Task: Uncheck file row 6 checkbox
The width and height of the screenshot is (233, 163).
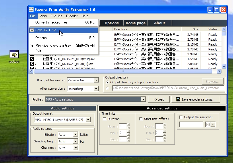Action: point(32,59)
